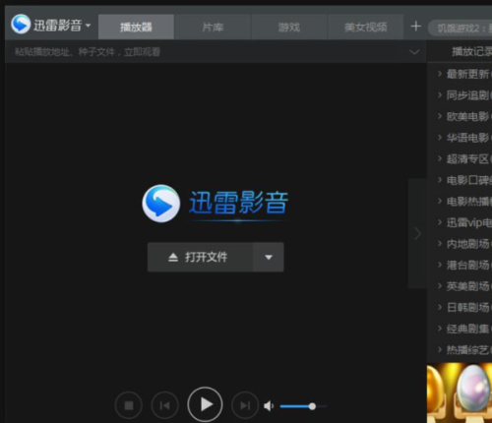Image resolution: width=492 pixels, height=423 pixels.
Task: Click the large 迅雷影音 center logo
Action: (x=215, y=204)
